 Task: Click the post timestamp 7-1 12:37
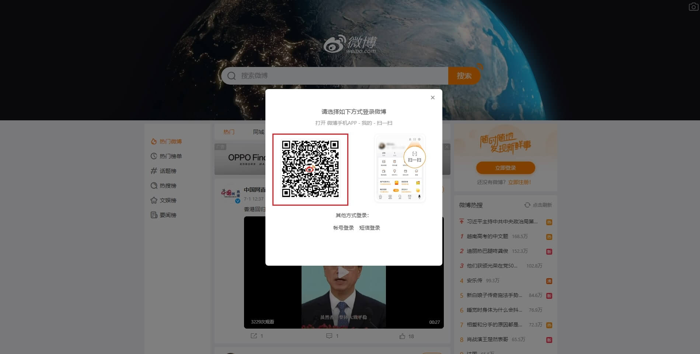pos(254,199)
